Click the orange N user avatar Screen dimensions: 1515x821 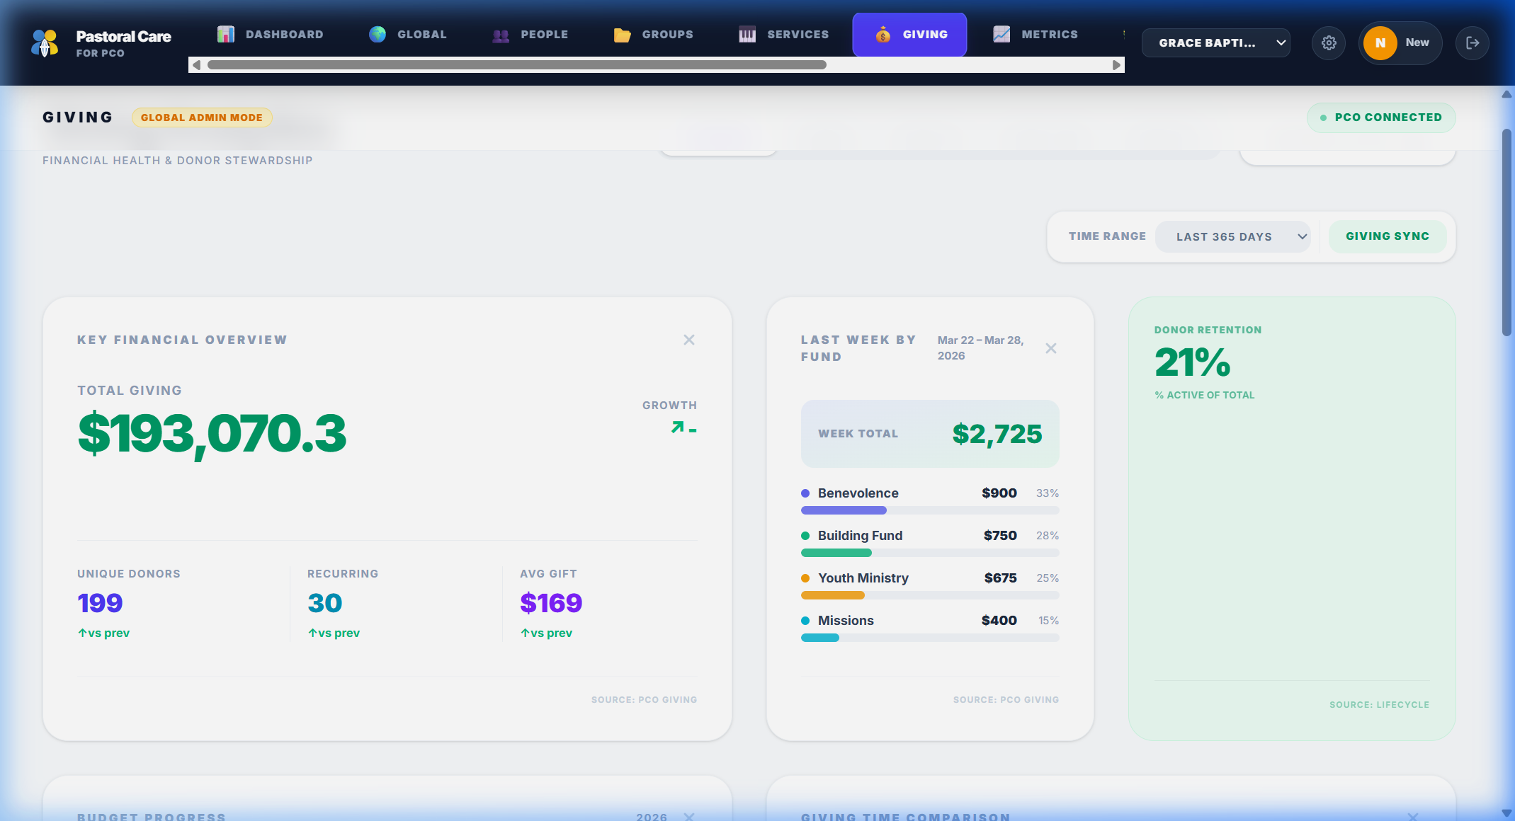1380,43
